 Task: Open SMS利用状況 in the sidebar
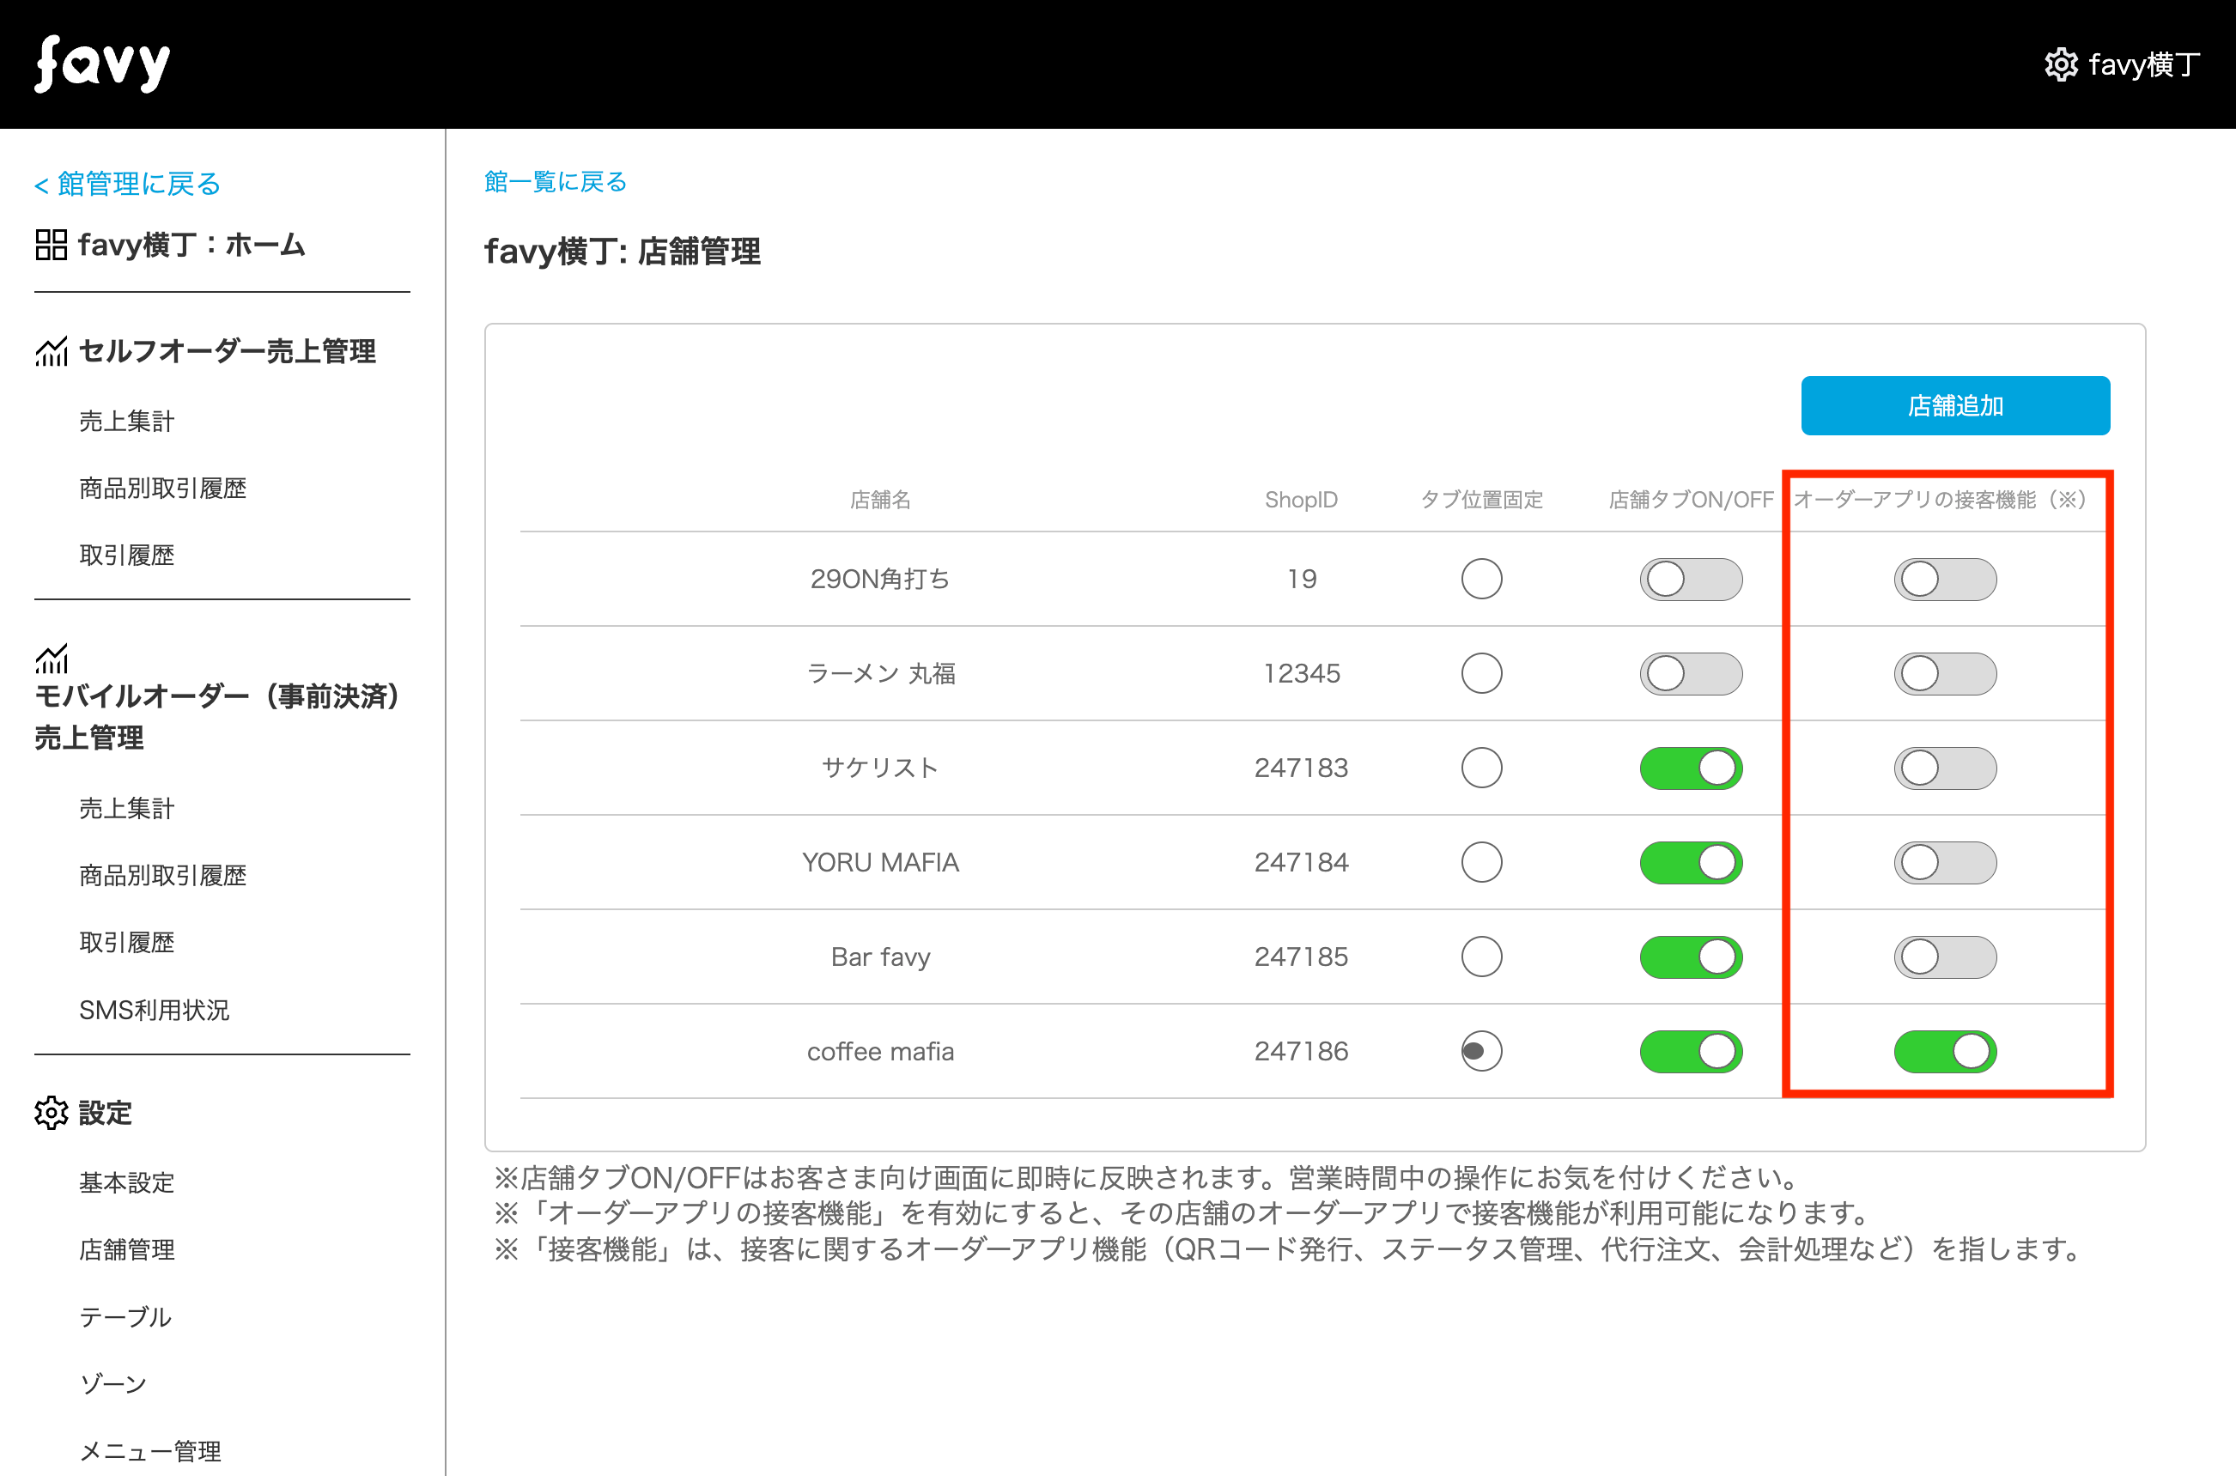(155, 1010)
